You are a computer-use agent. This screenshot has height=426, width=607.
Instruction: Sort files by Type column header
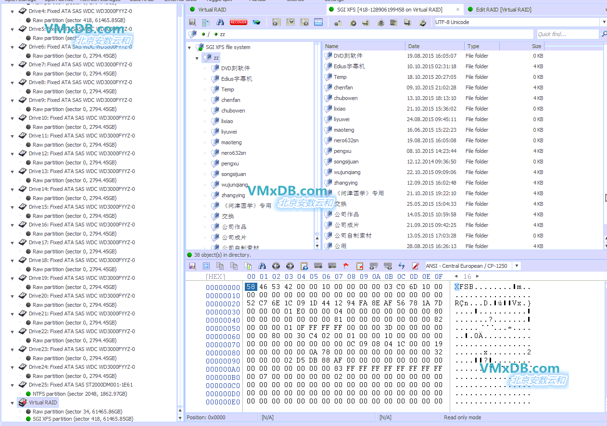click(482, 46)
